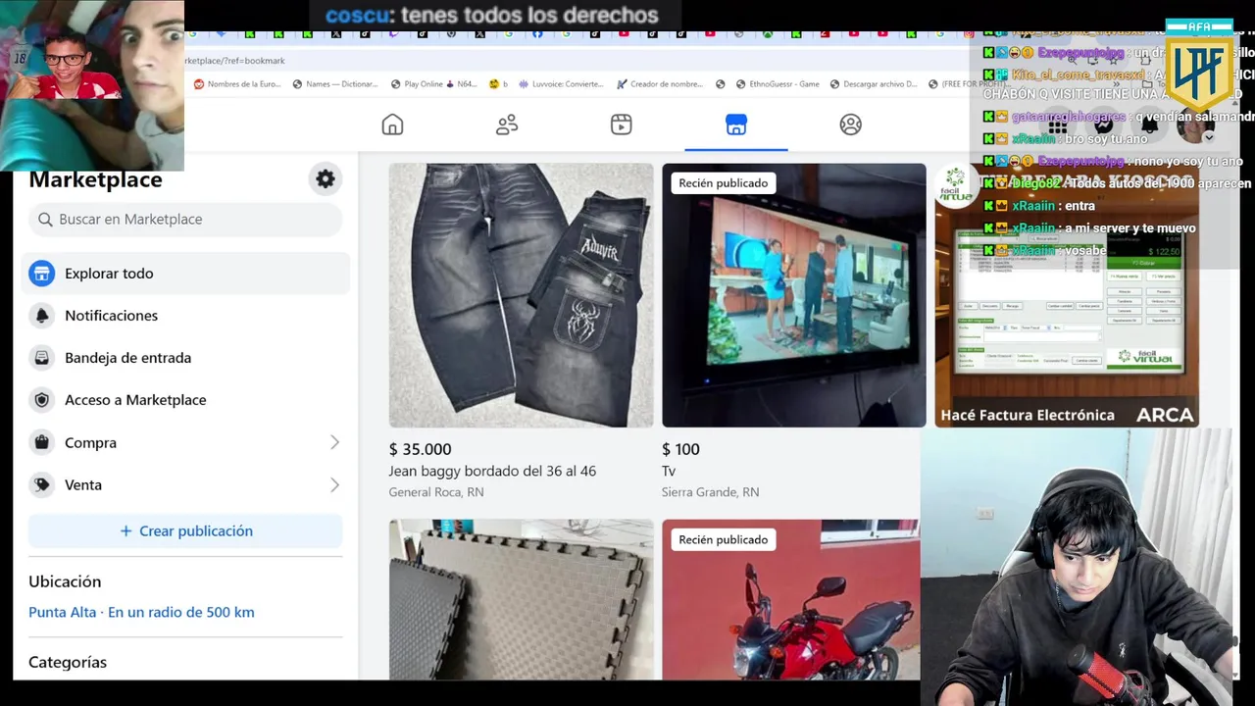Open the Jean baggy bordado del 36 al 46 title
The image size is (1255, 706).
tap(492, 471)
